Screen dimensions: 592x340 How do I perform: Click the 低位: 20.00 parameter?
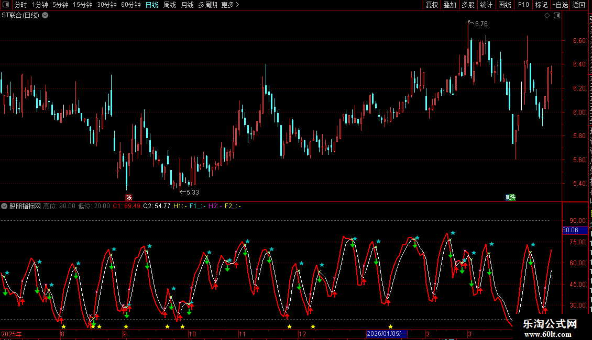[94, 206]
